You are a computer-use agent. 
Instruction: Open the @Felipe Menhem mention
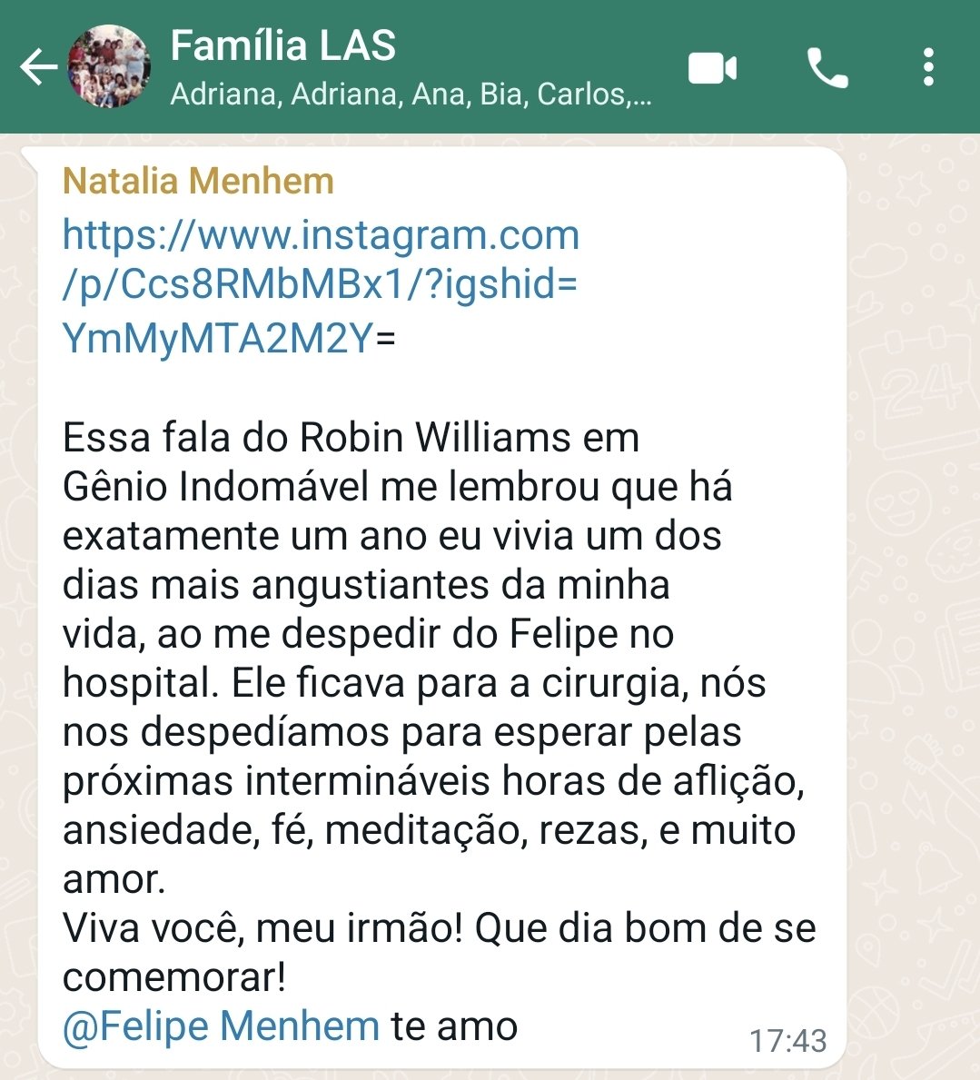[221, 1026]
